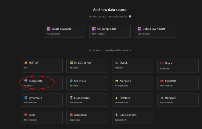Click the MySQL logo icon
The height and width of the screenshot is (129, 202).
pyautogui.click(x=117, y=63)
